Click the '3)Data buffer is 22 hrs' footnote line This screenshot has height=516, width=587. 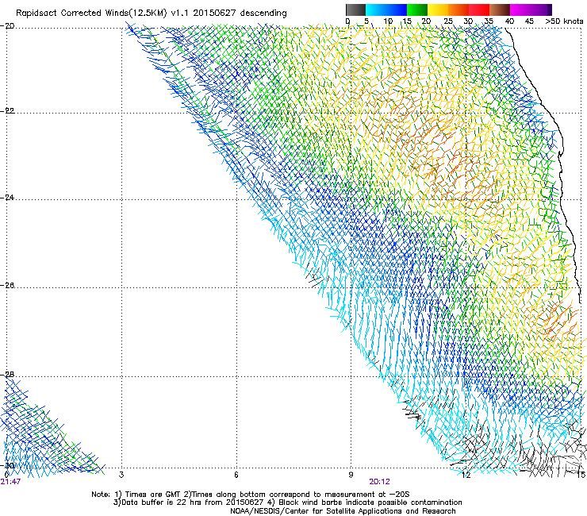point(287,503)
